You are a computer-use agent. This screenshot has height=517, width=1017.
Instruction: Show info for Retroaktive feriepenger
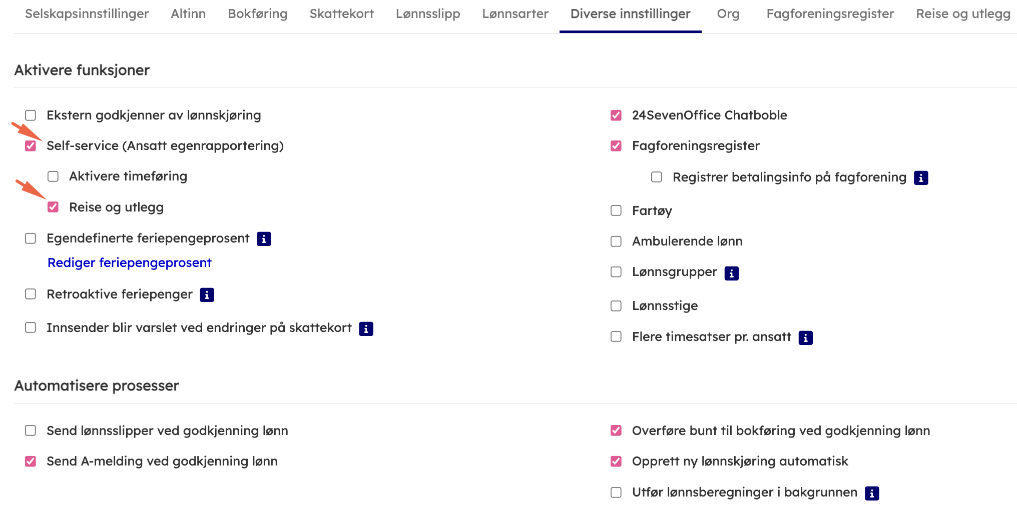[x=207, y=295]
